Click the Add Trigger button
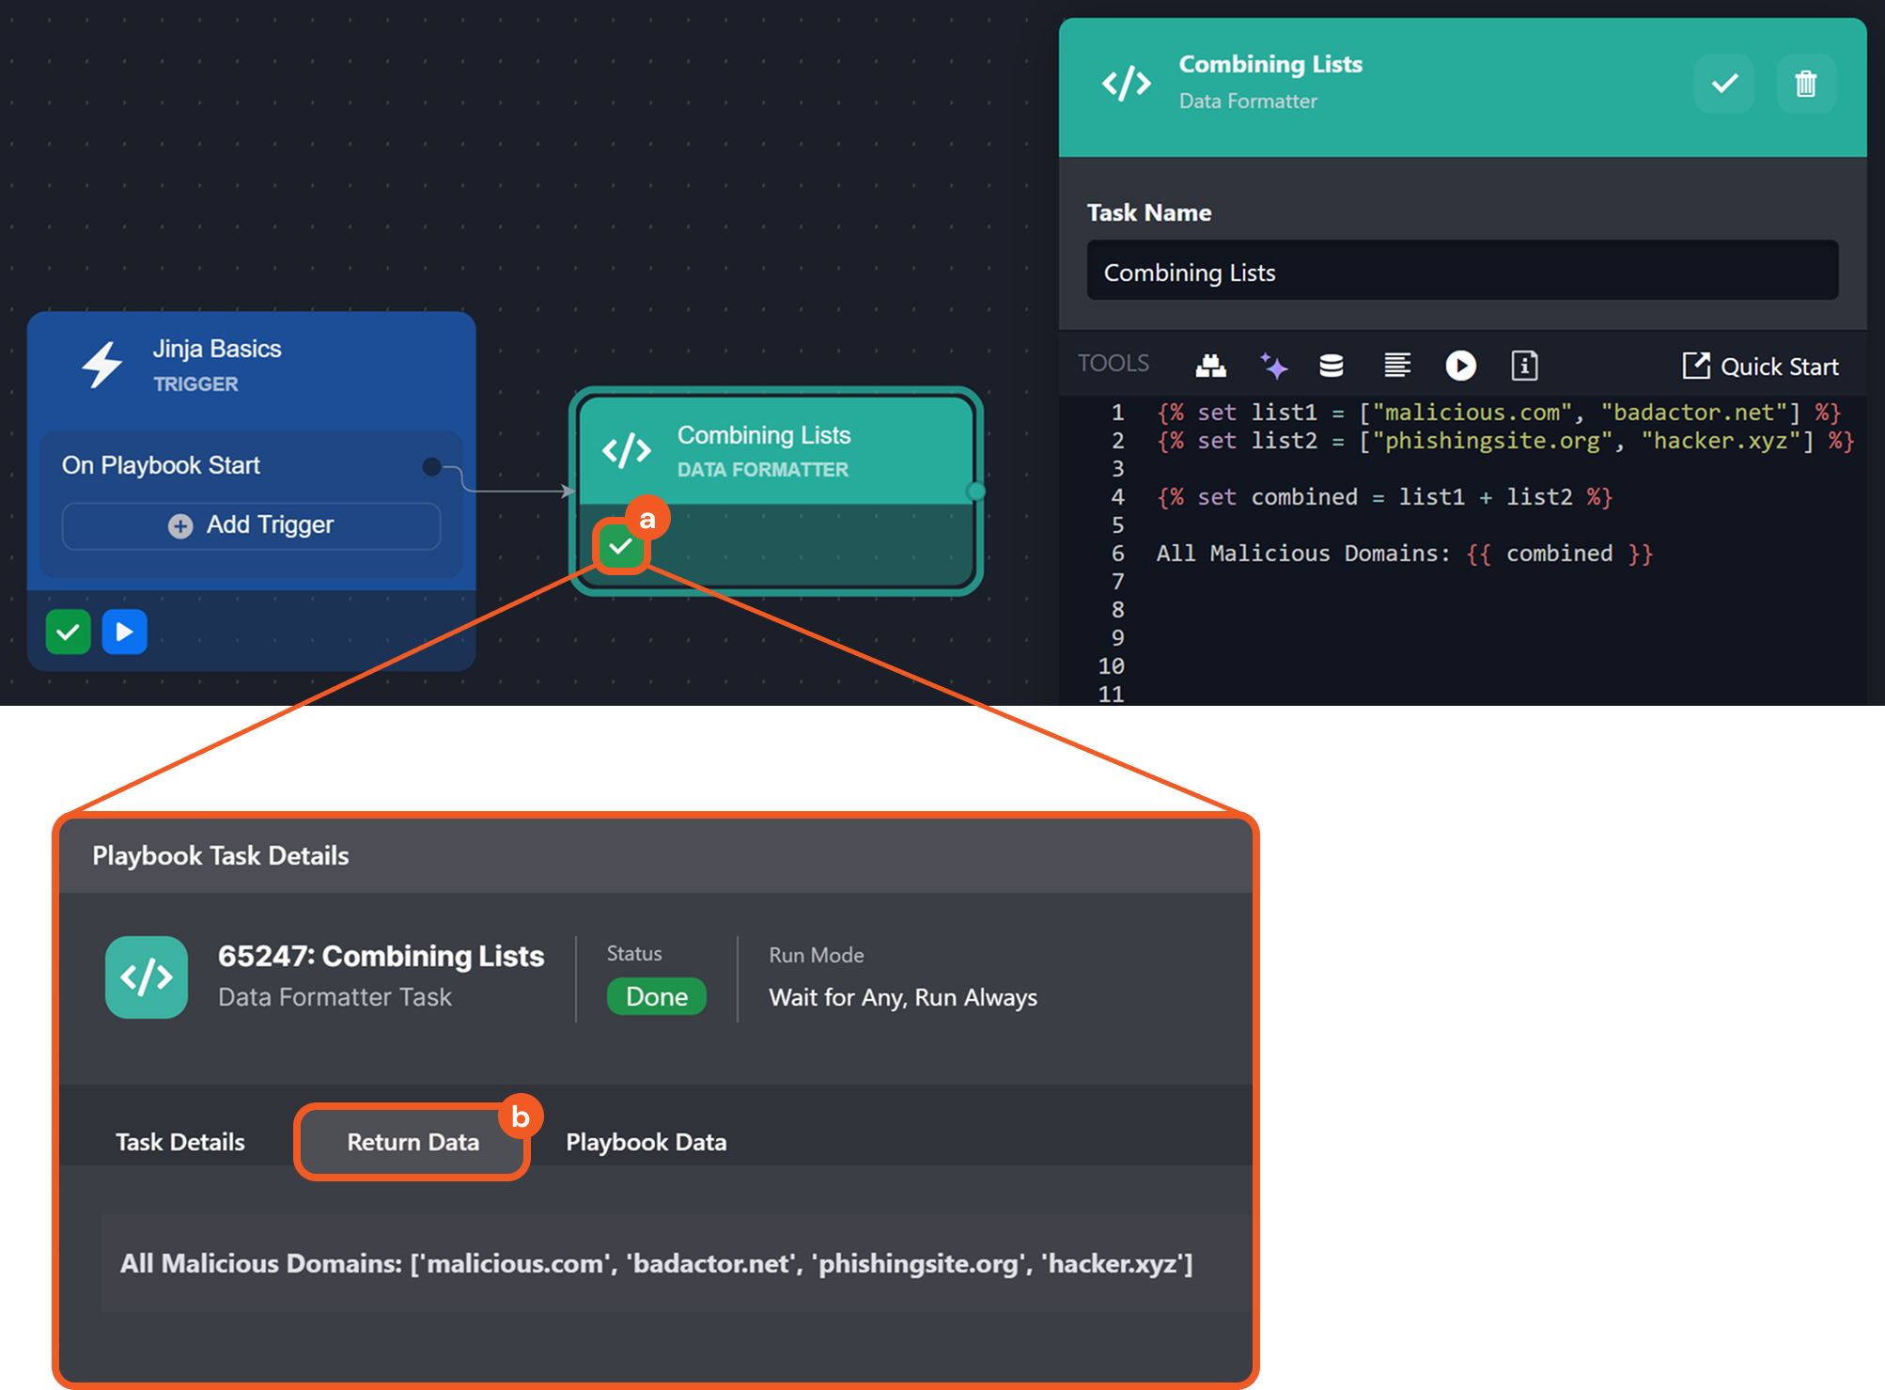 (251, 525)
